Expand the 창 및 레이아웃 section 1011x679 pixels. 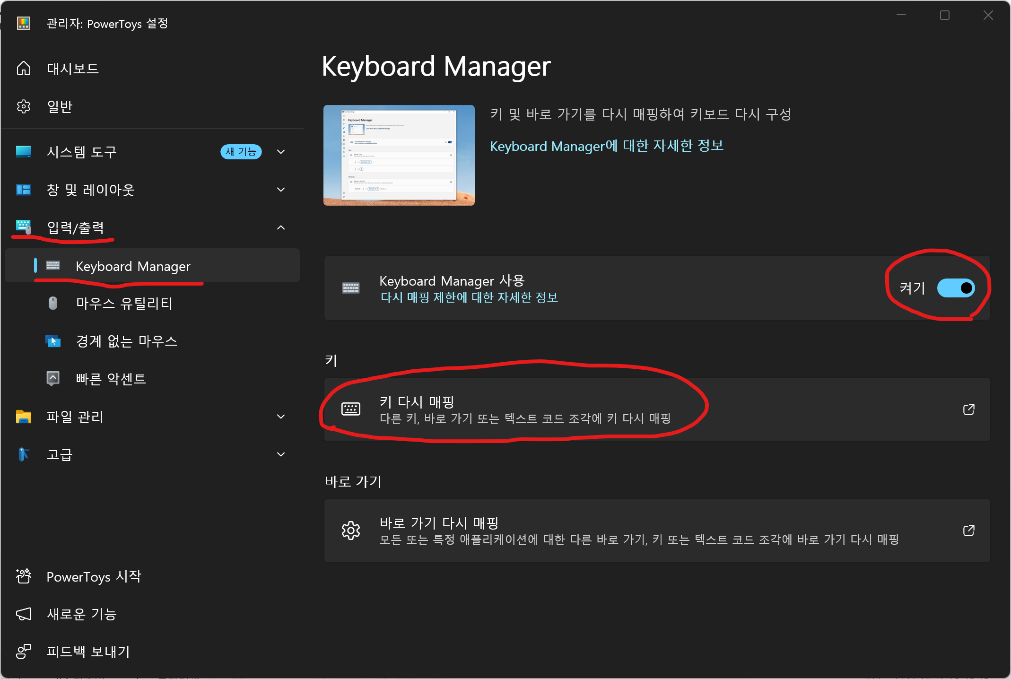[x=281, y=190]
